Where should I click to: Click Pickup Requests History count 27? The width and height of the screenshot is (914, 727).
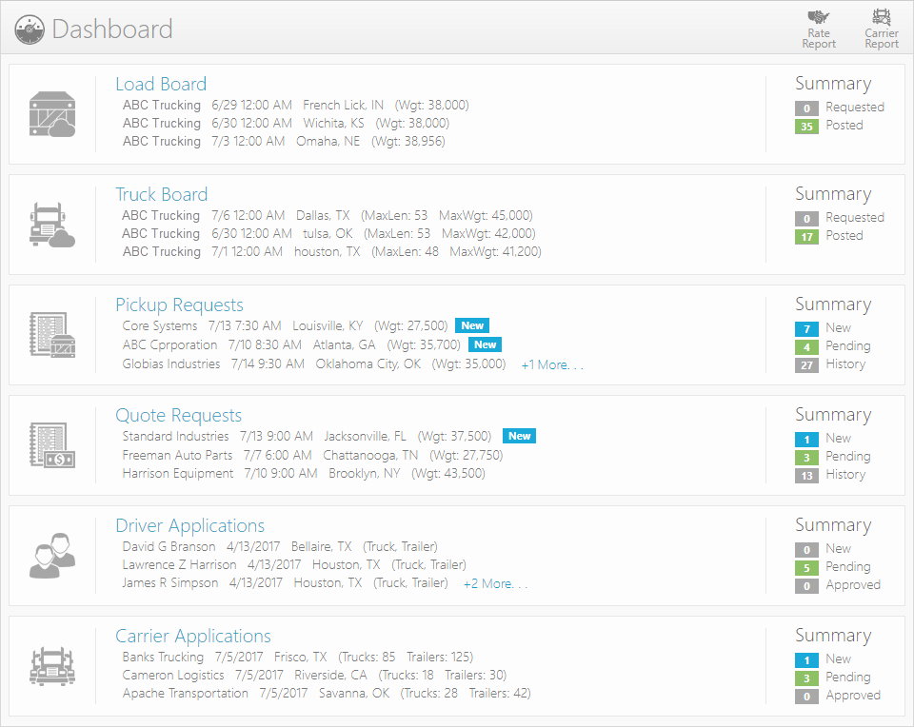[x=806, y=365]
